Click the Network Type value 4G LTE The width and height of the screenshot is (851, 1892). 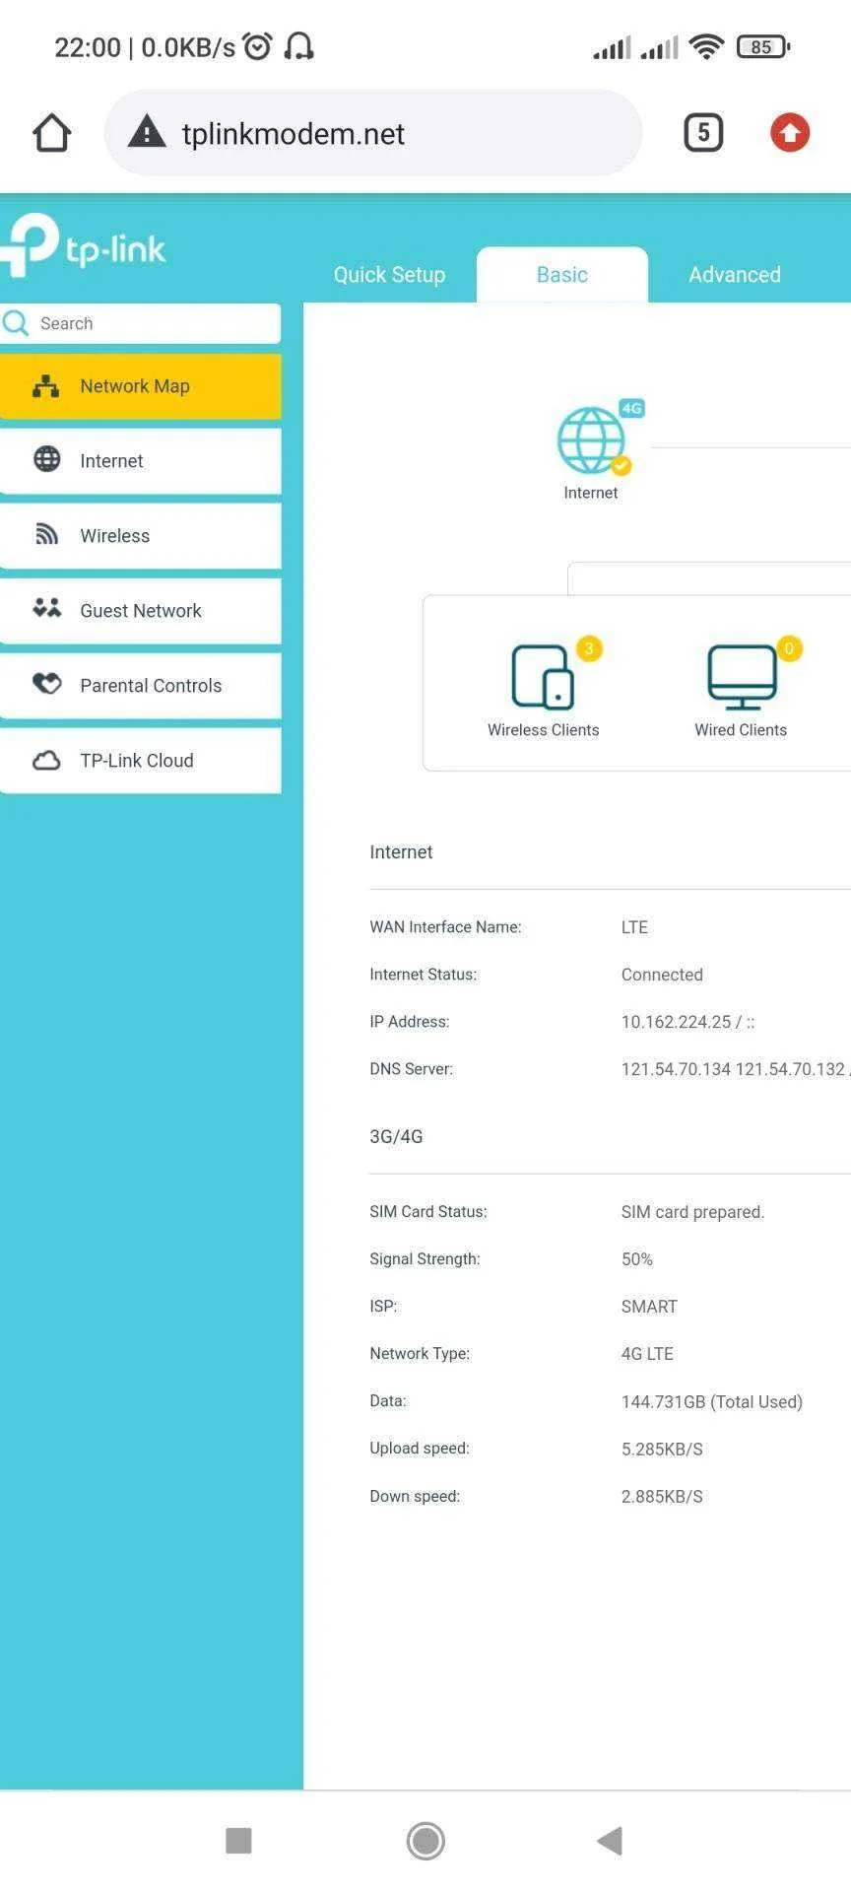pos(647,1354)
